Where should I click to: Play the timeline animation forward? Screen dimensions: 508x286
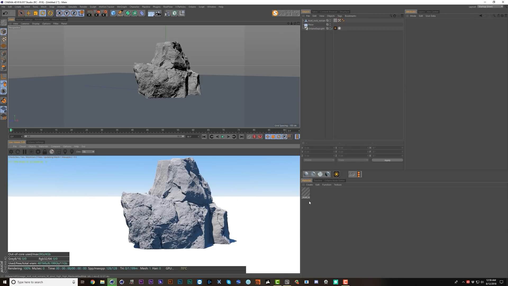(223, 137)
